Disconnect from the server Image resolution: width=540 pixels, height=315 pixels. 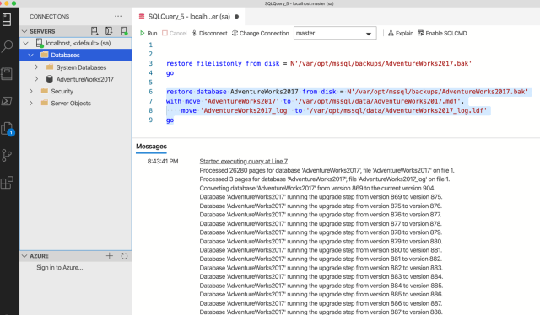click(x=209, y=34)
